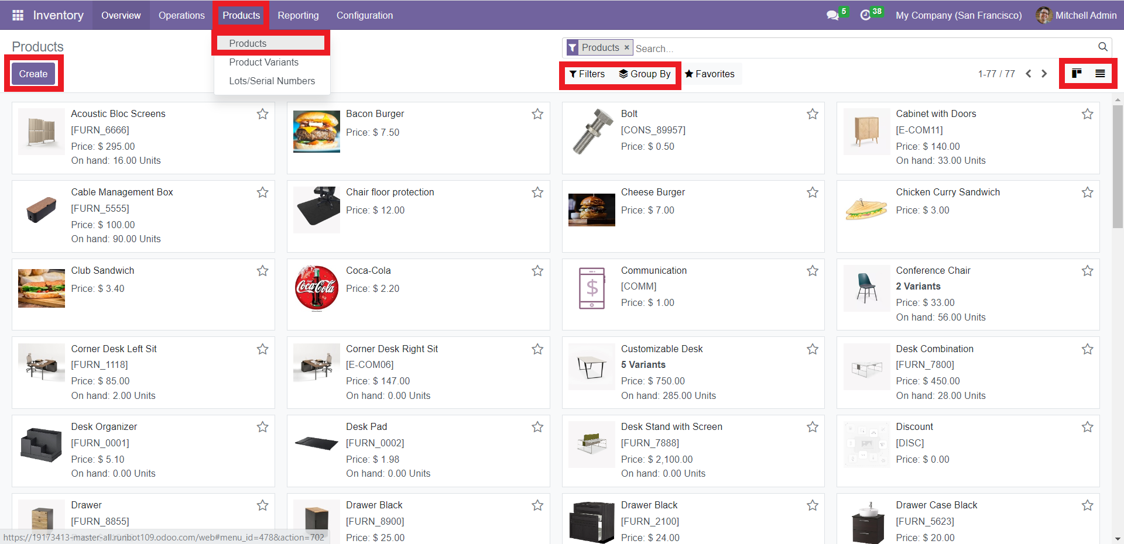The height and width of the screenshot is (544, 1124).
Task: Open Mitchell Admin user menu
Action: tap(1076, 15)
